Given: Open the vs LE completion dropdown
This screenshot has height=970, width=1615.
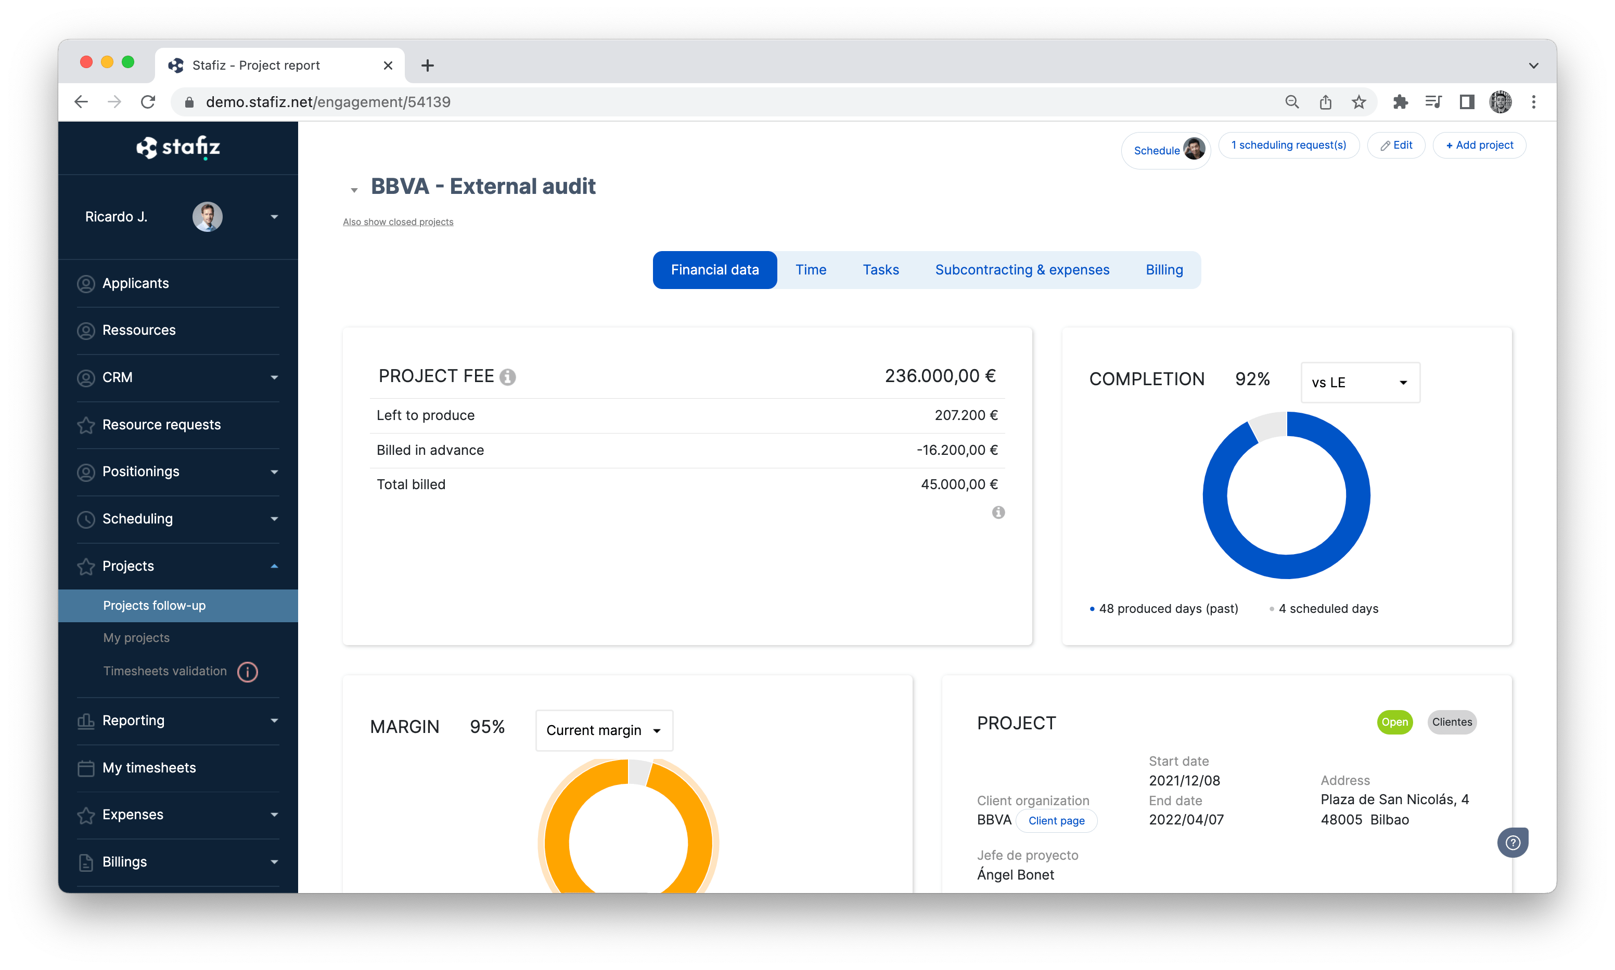Looking at the screenshot, I should point(1360,383).
